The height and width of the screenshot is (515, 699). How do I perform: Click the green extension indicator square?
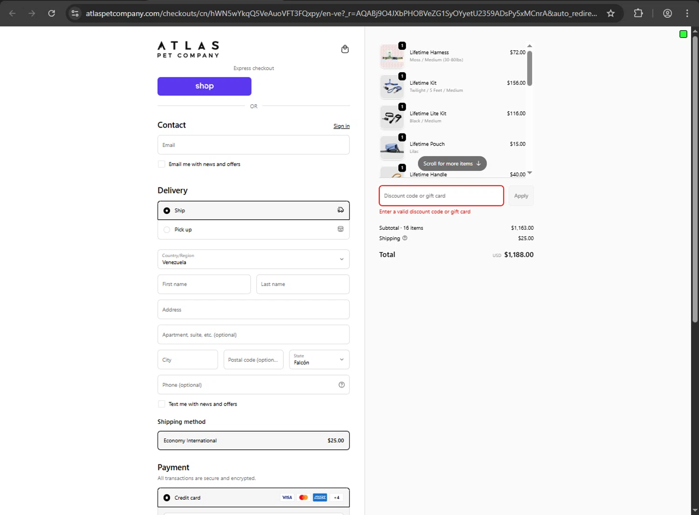pos(683,34)
